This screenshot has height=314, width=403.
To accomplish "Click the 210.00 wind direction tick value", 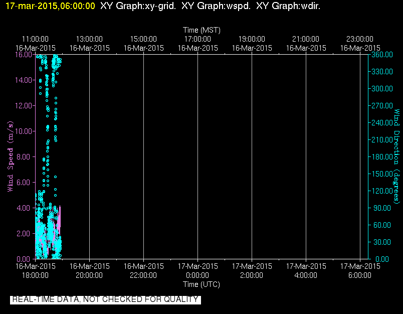I will pyautogui.click(x=382, y=139).
